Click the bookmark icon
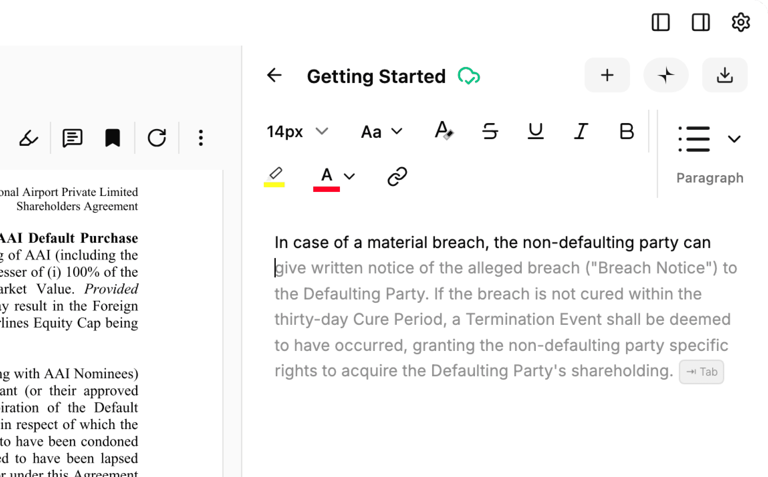Viewport: 768px width, 477px height. (113, 138)
